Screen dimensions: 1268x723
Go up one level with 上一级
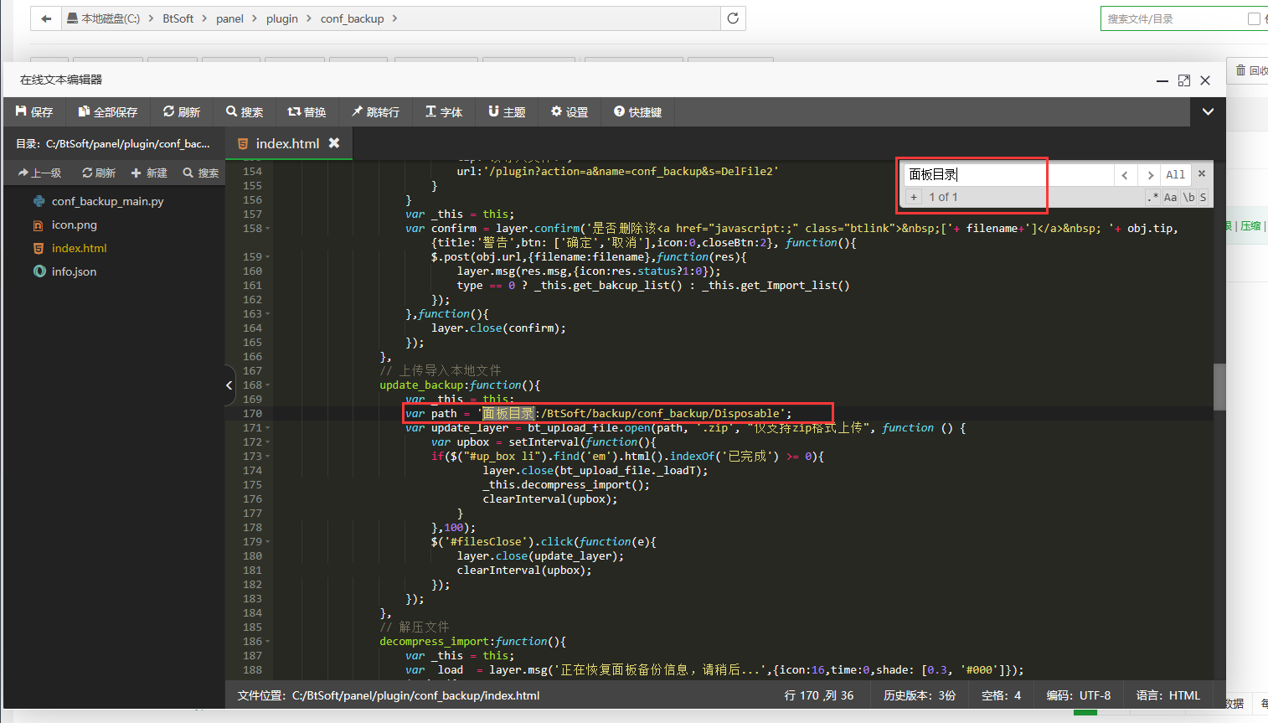coord(39,173)
